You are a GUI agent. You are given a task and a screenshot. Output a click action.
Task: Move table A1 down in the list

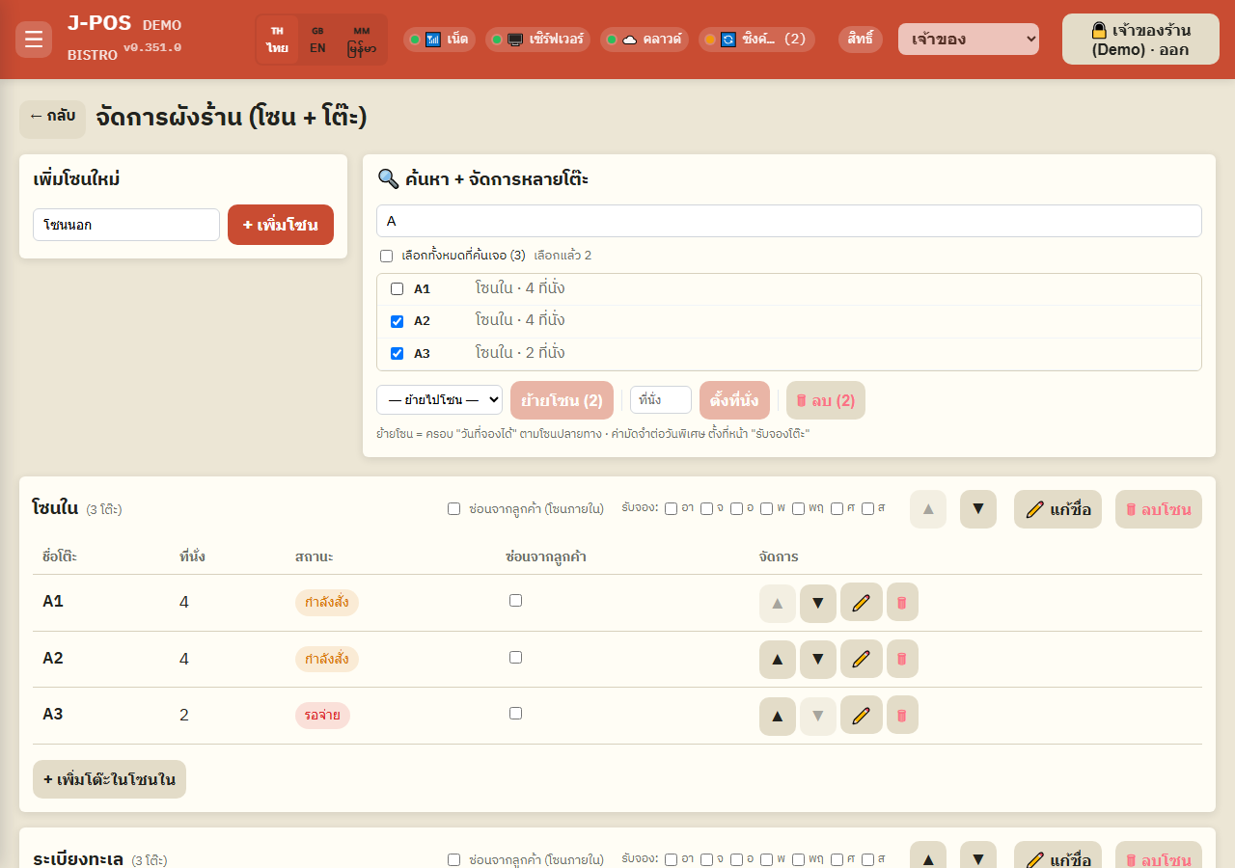pyautogui.click(x=818, y=604)
